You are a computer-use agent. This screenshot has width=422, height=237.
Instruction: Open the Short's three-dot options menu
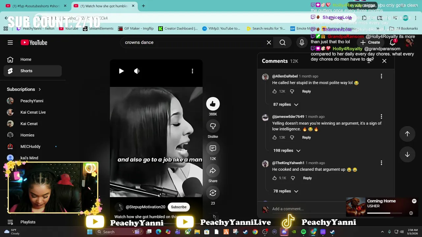click(x=193, y=71)
